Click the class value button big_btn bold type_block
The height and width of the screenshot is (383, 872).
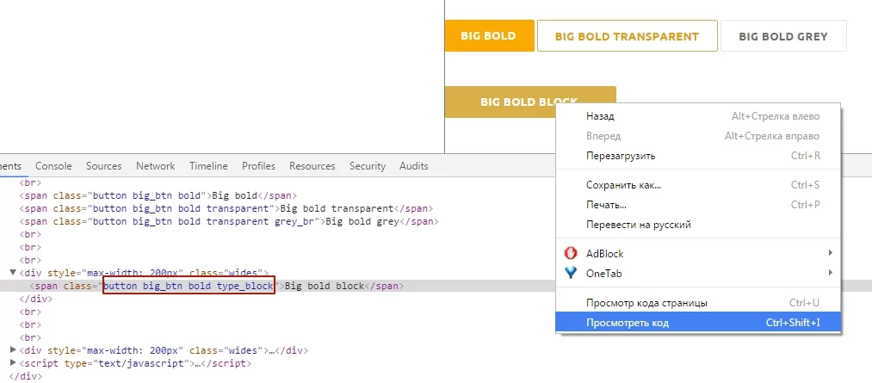[x=189, y=287]
